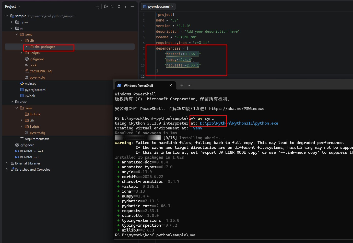Select the Scratches and Consoles icon

coord(12,169)
